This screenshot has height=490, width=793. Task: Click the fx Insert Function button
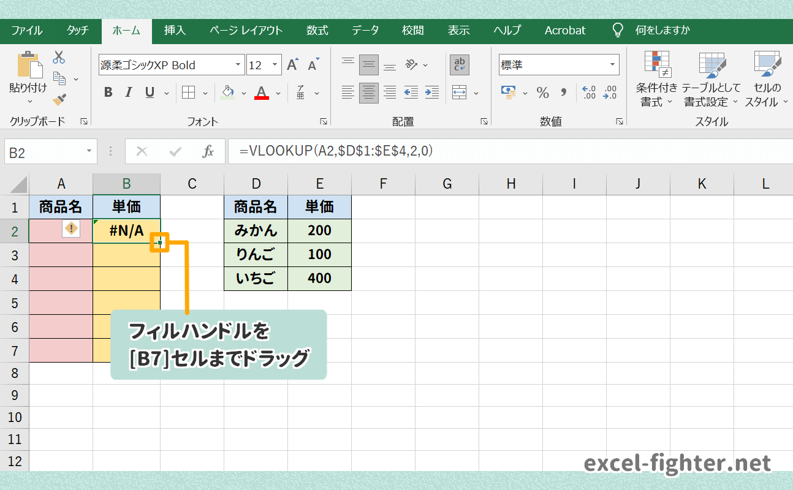(209, 151)
